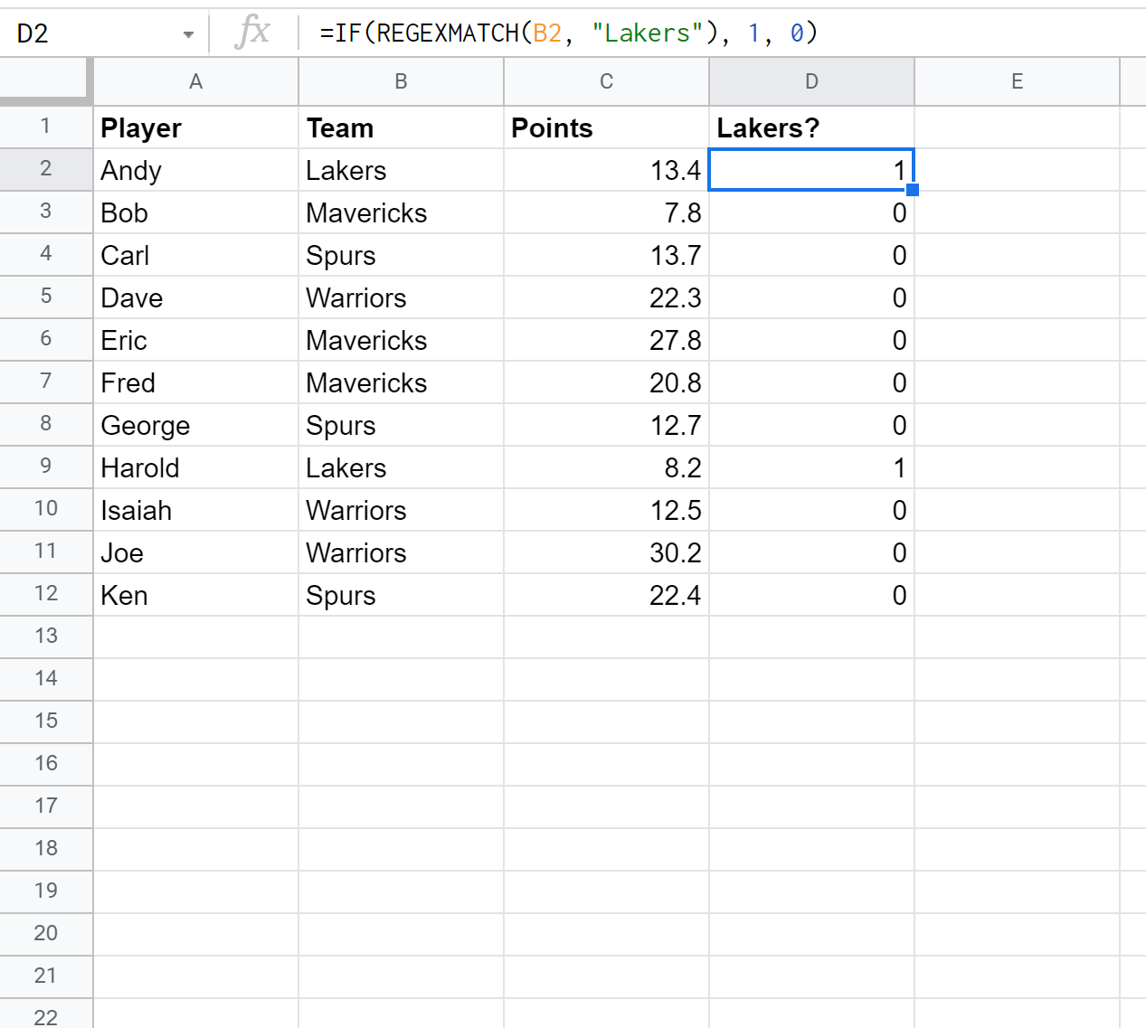The image size is (1146, 1028).
Task: Select column B header
Action: (401, 81)
